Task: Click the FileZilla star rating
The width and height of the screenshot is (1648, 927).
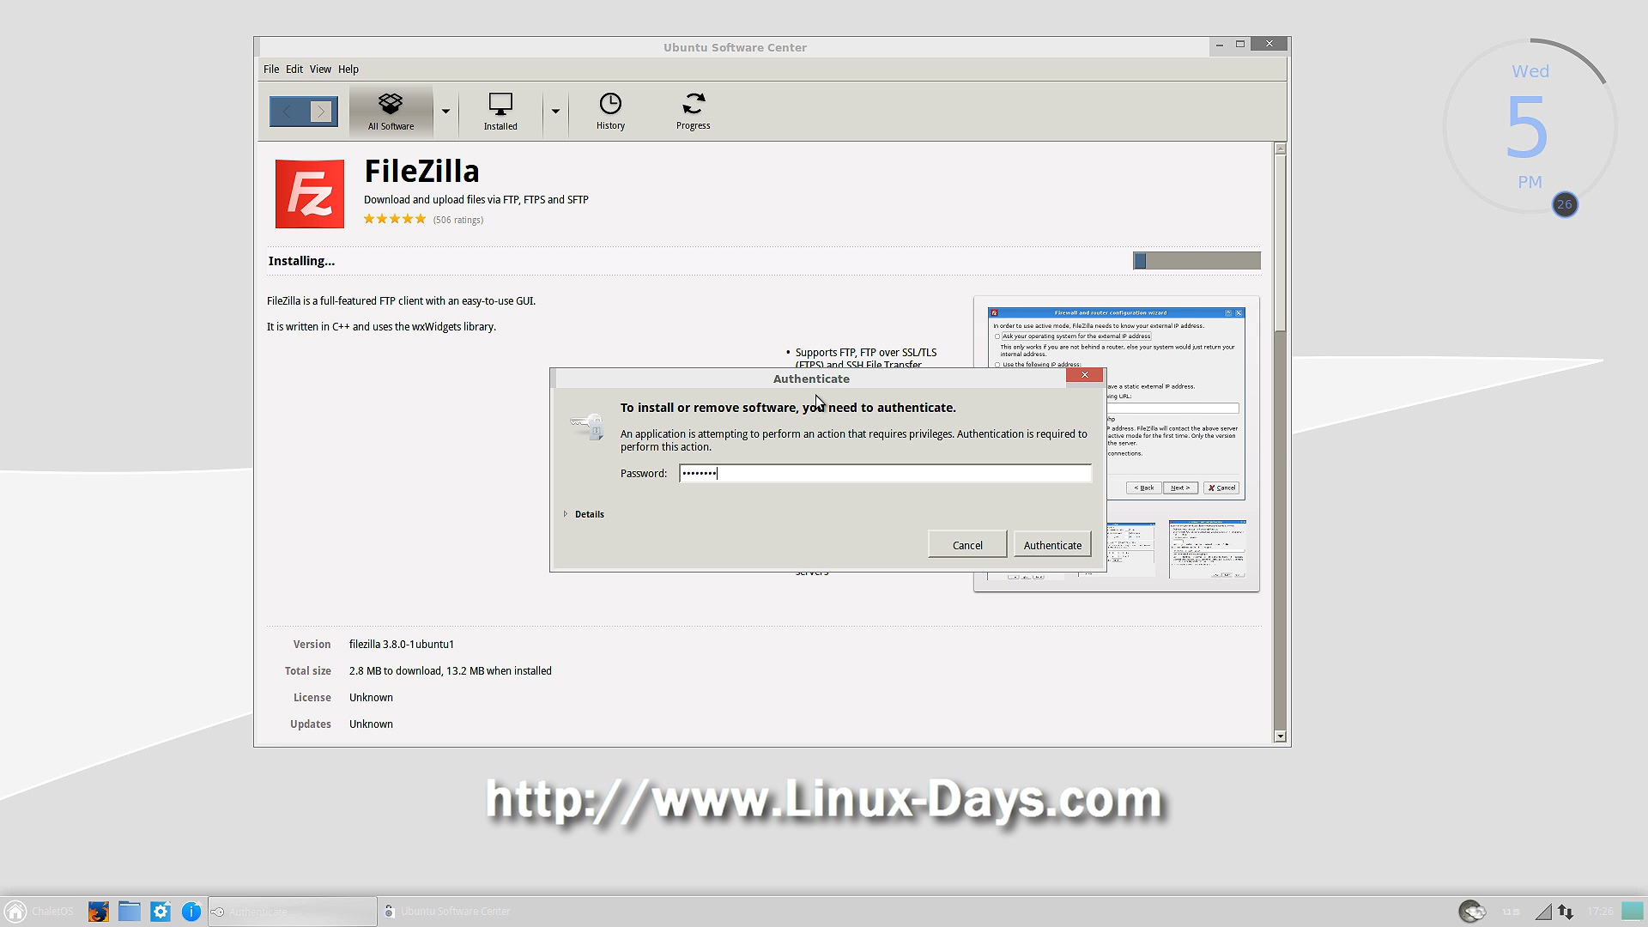Action: (395, 220)
